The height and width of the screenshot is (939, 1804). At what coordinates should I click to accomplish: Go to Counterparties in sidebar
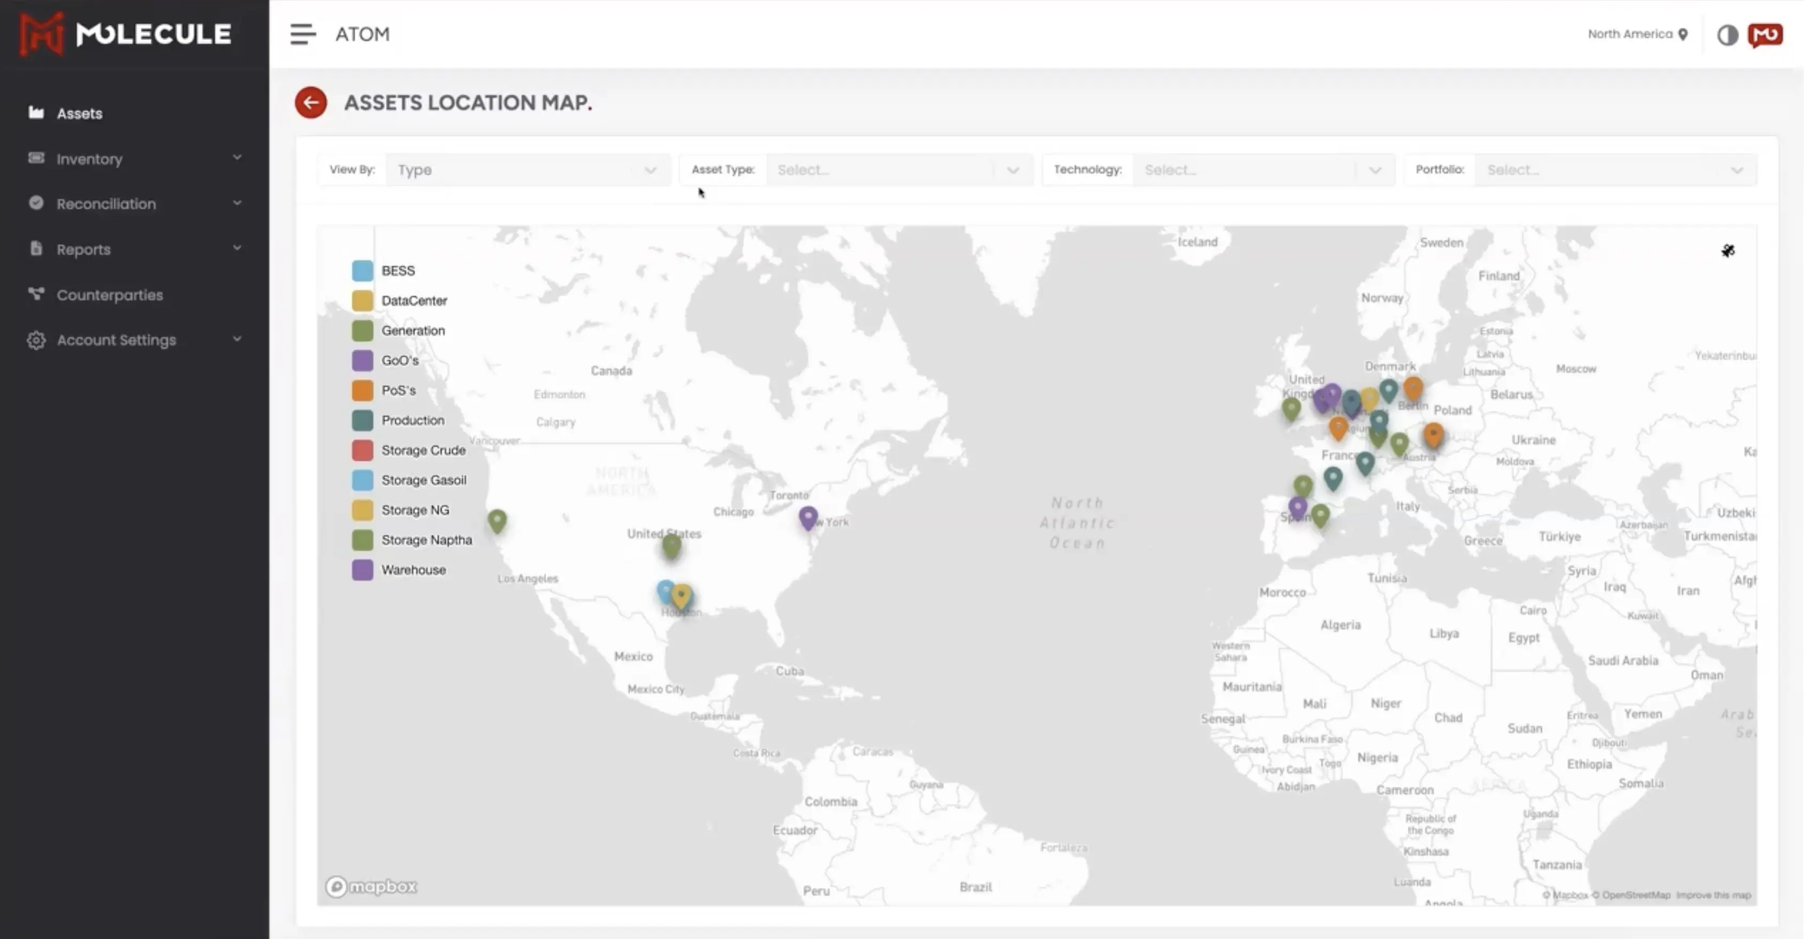(109, 295)
